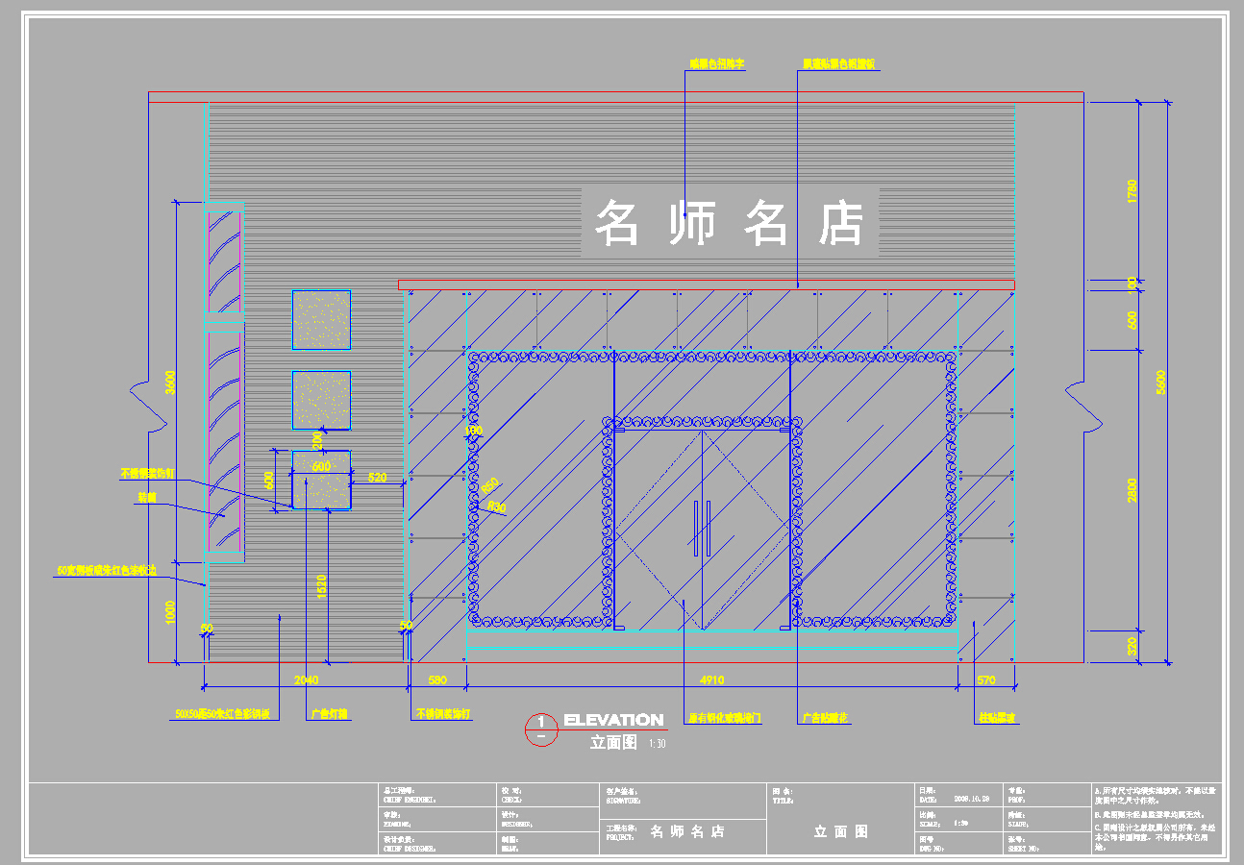Click the 1520 height dimension text

tap(321, 587)
